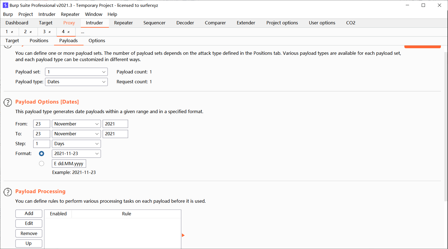Open the Burp menu
This screenshot has height=249, width=448.
[x=8, y=14]
